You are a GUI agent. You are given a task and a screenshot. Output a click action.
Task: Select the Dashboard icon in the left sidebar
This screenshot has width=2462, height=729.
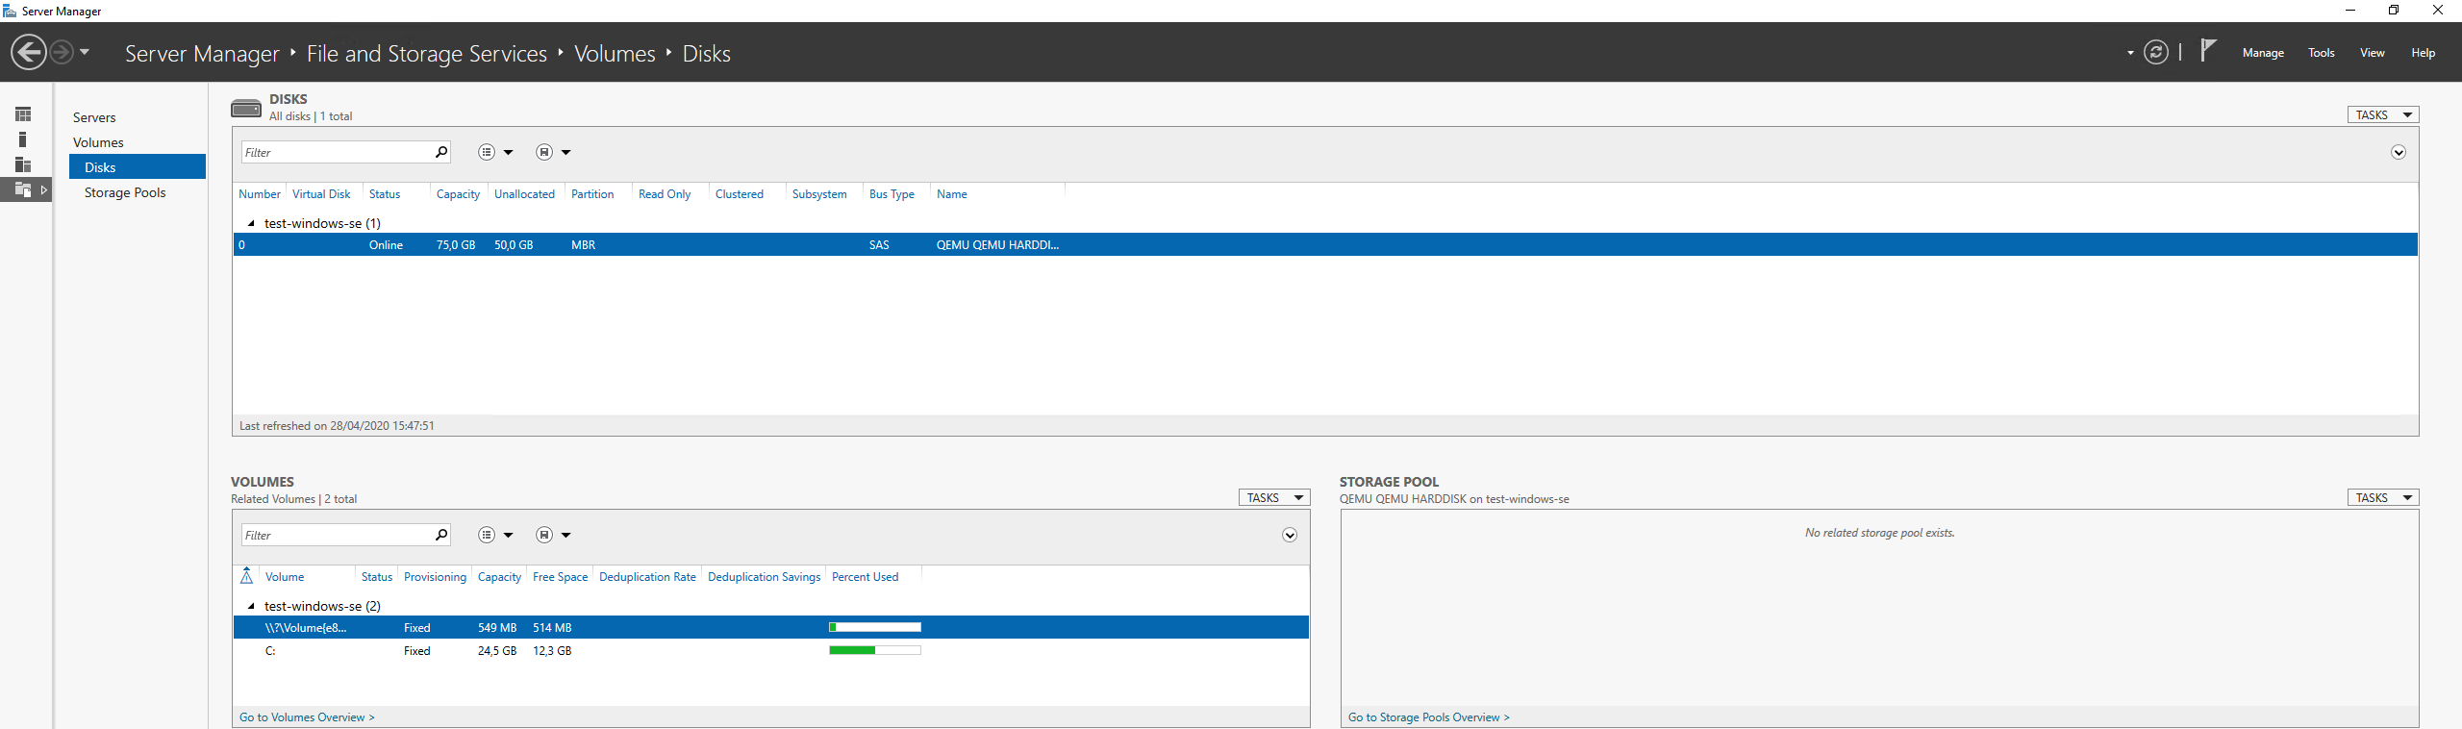23,114
